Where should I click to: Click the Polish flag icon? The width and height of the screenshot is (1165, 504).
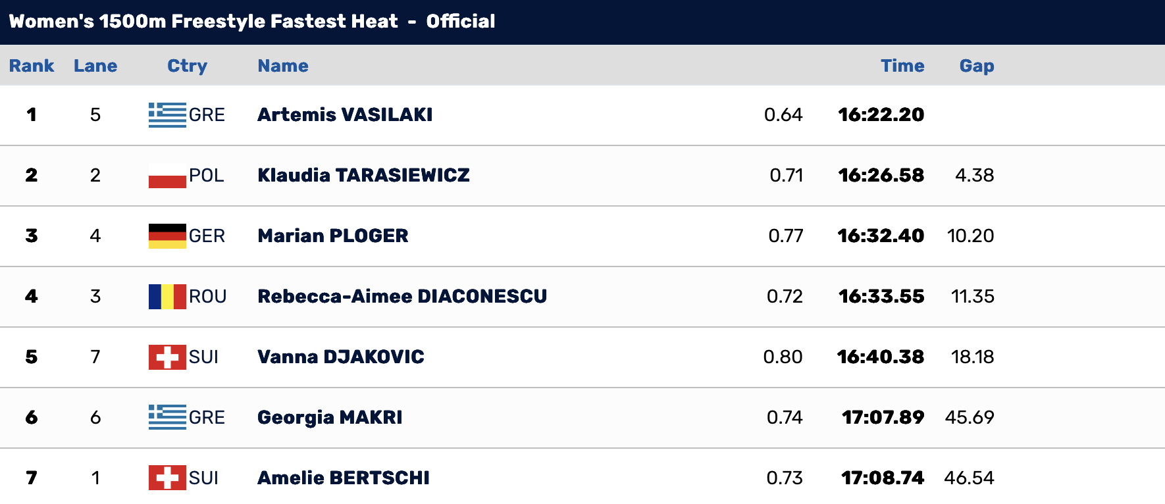point(167,176)
